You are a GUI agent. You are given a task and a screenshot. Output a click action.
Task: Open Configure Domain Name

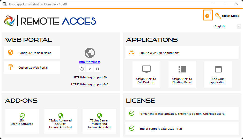pos(32,53)
